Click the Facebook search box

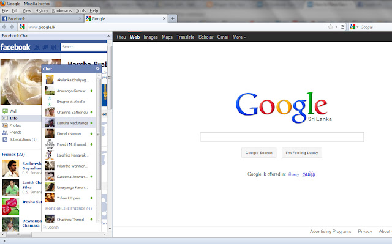point(83,47)
